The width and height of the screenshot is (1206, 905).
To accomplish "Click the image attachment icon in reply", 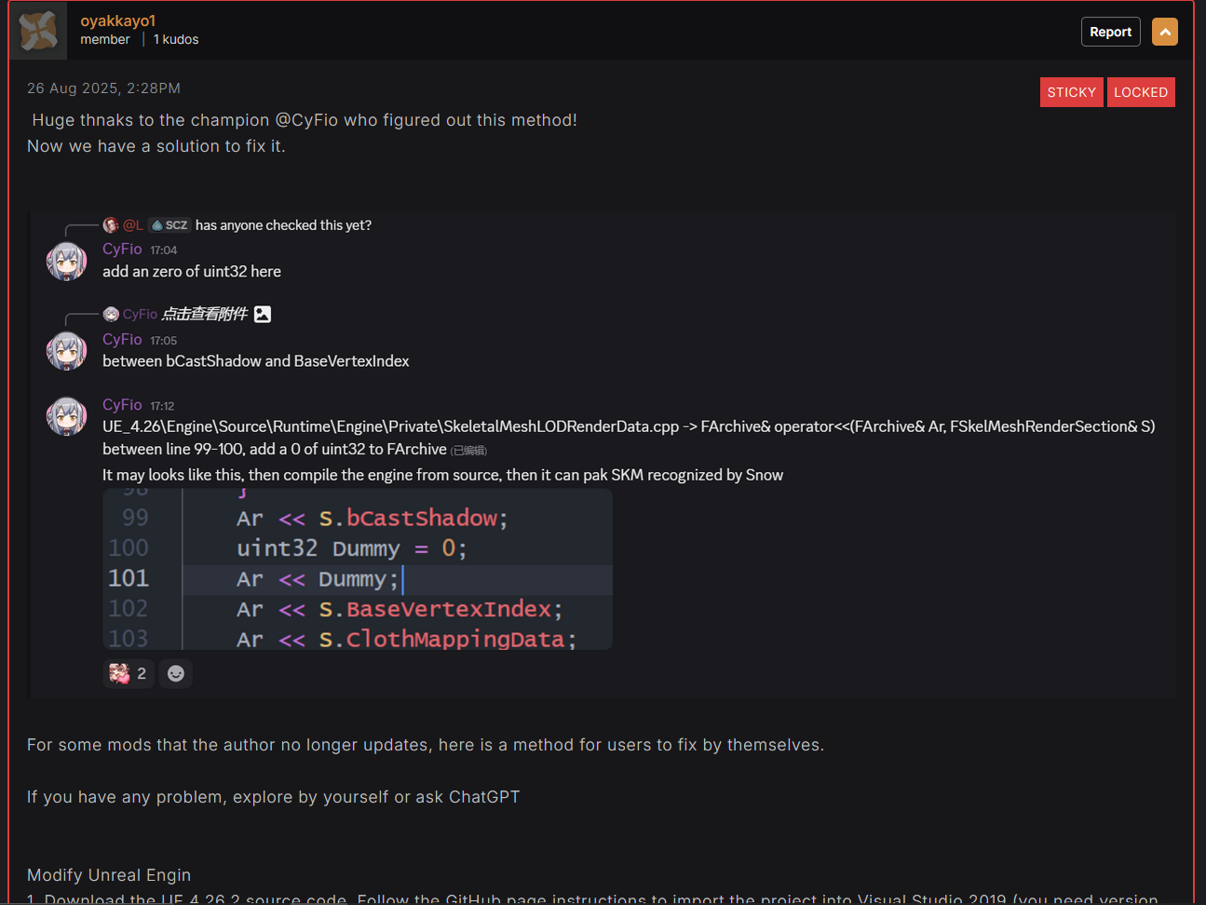I will point(263,315).
